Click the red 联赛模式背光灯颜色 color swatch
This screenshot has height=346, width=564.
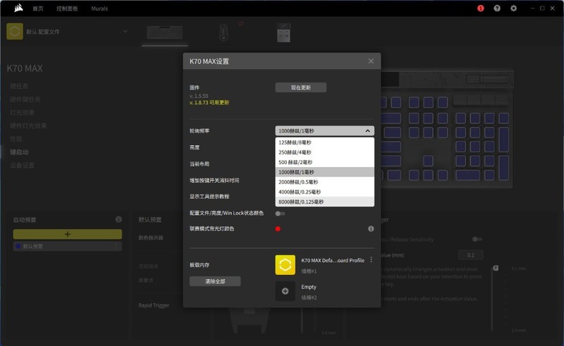click(x=278, y=229)
